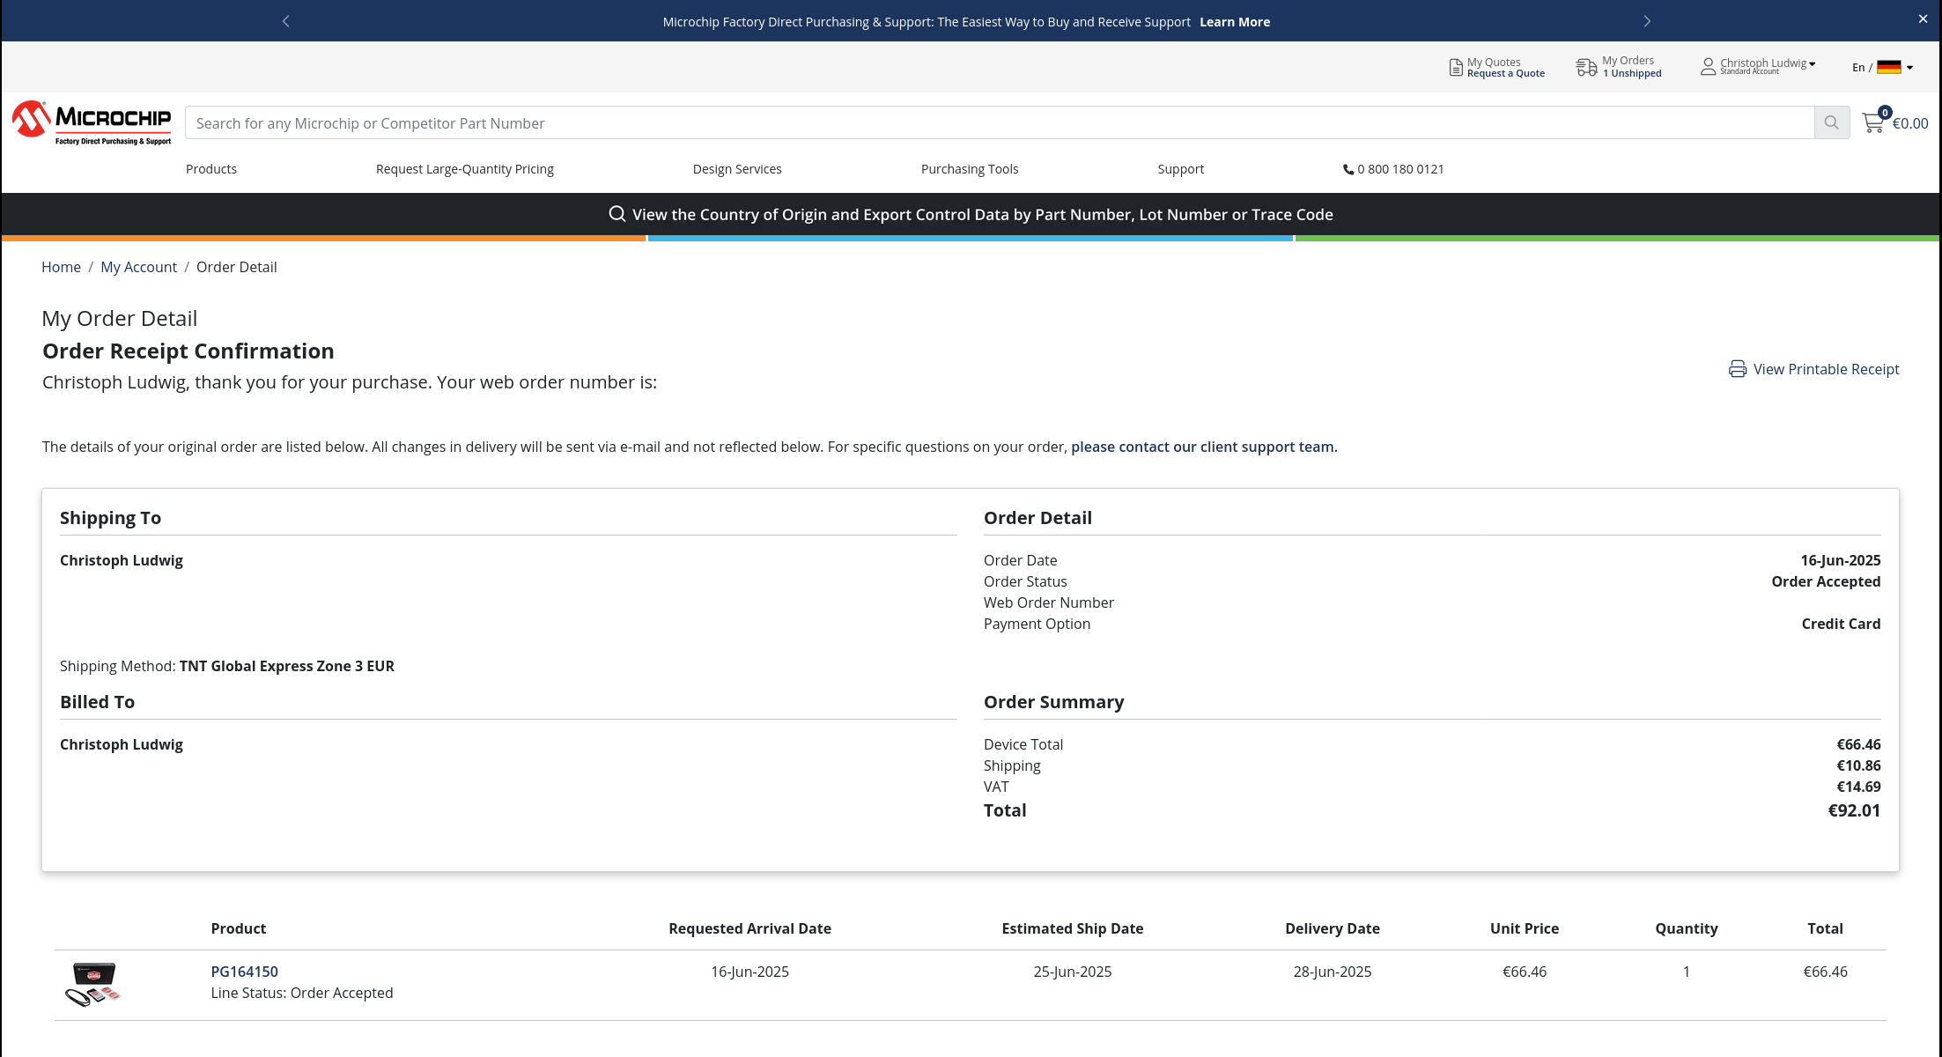Show previous banner announcement
The height and width of the screenshot is (1057, 1942).
coord(285,21)
